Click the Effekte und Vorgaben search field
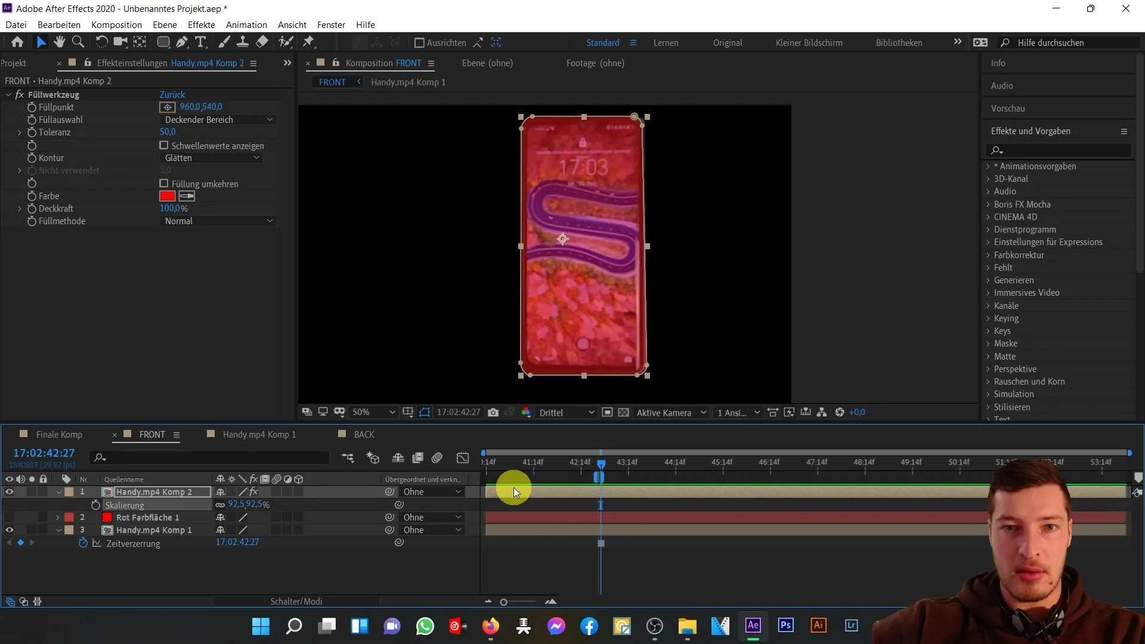This screenshot has width=1145, height=644. pyautogui.click(x=1059, y=150)
